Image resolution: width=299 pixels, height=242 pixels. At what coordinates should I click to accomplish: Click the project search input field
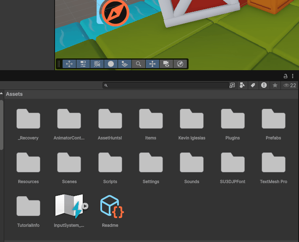(x=166, y=85)
